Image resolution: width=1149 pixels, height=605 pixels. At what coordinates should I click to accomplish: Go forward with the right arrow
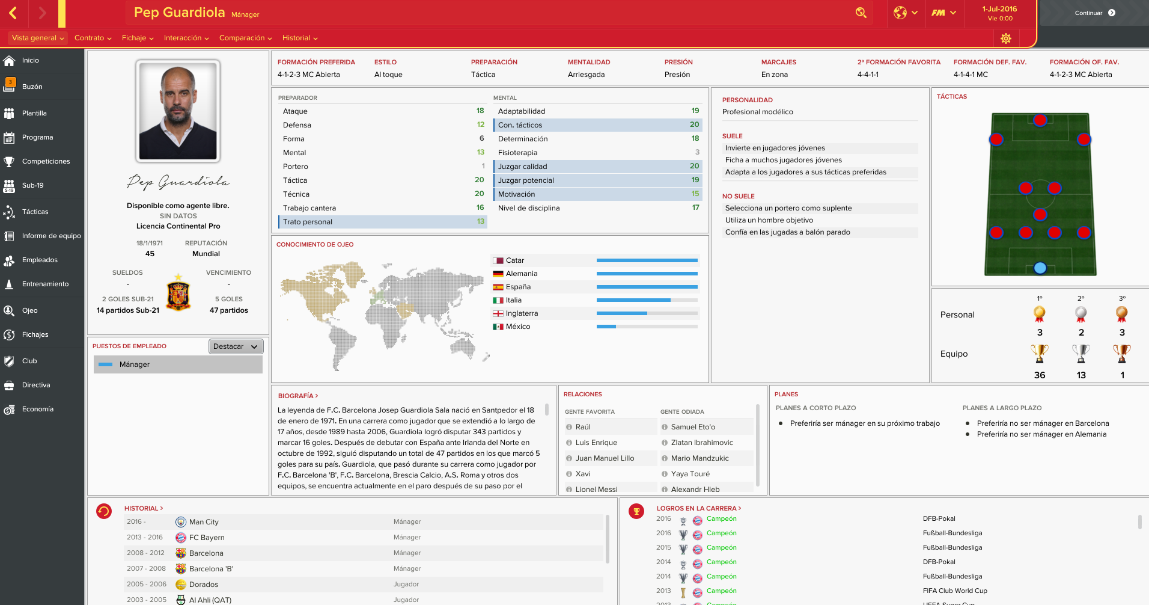42,13
